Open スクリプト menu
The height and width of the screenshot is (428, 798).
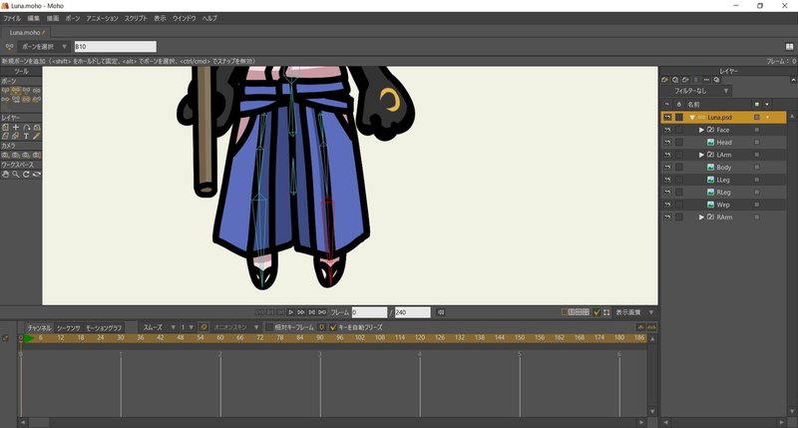(x=136, y=18)
